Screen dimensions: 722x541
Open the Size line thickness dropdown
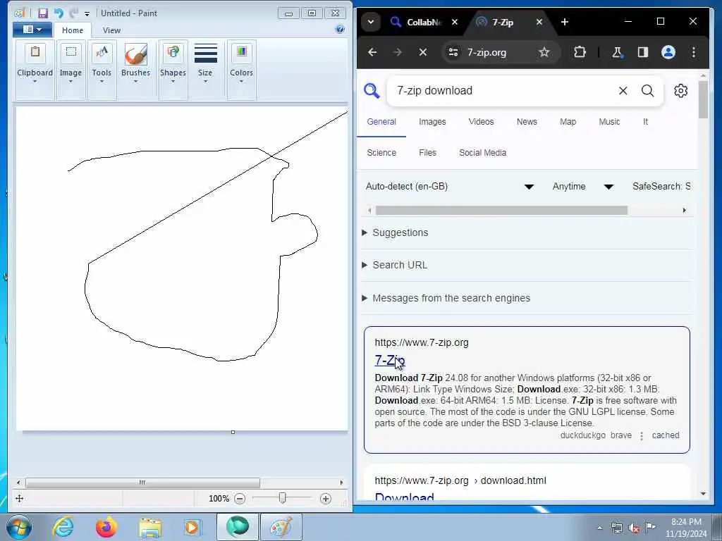(x=205, y=70)
